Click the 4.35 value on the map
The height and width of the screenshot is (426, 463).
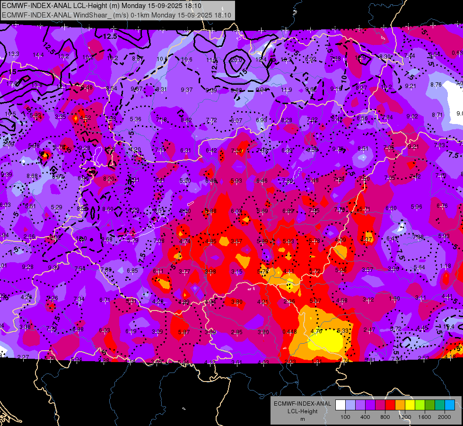(210, 241)
